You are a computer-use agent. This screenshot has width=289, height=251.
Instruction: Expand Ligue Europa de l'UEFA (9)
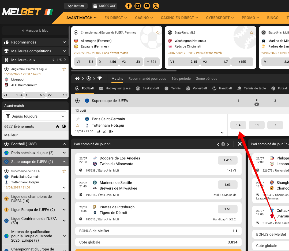[x=64, y=210]
